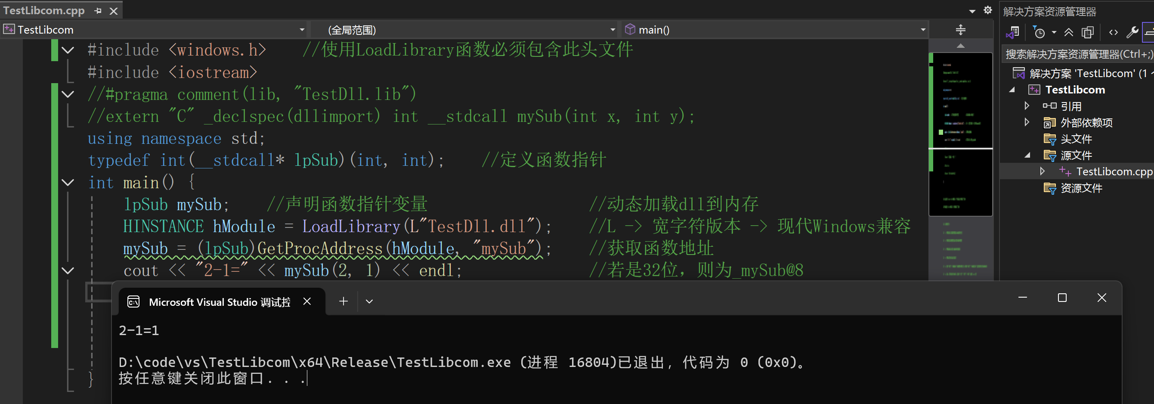Click the show all files icon
1154x404 pixels.
tap(1087, 32)
